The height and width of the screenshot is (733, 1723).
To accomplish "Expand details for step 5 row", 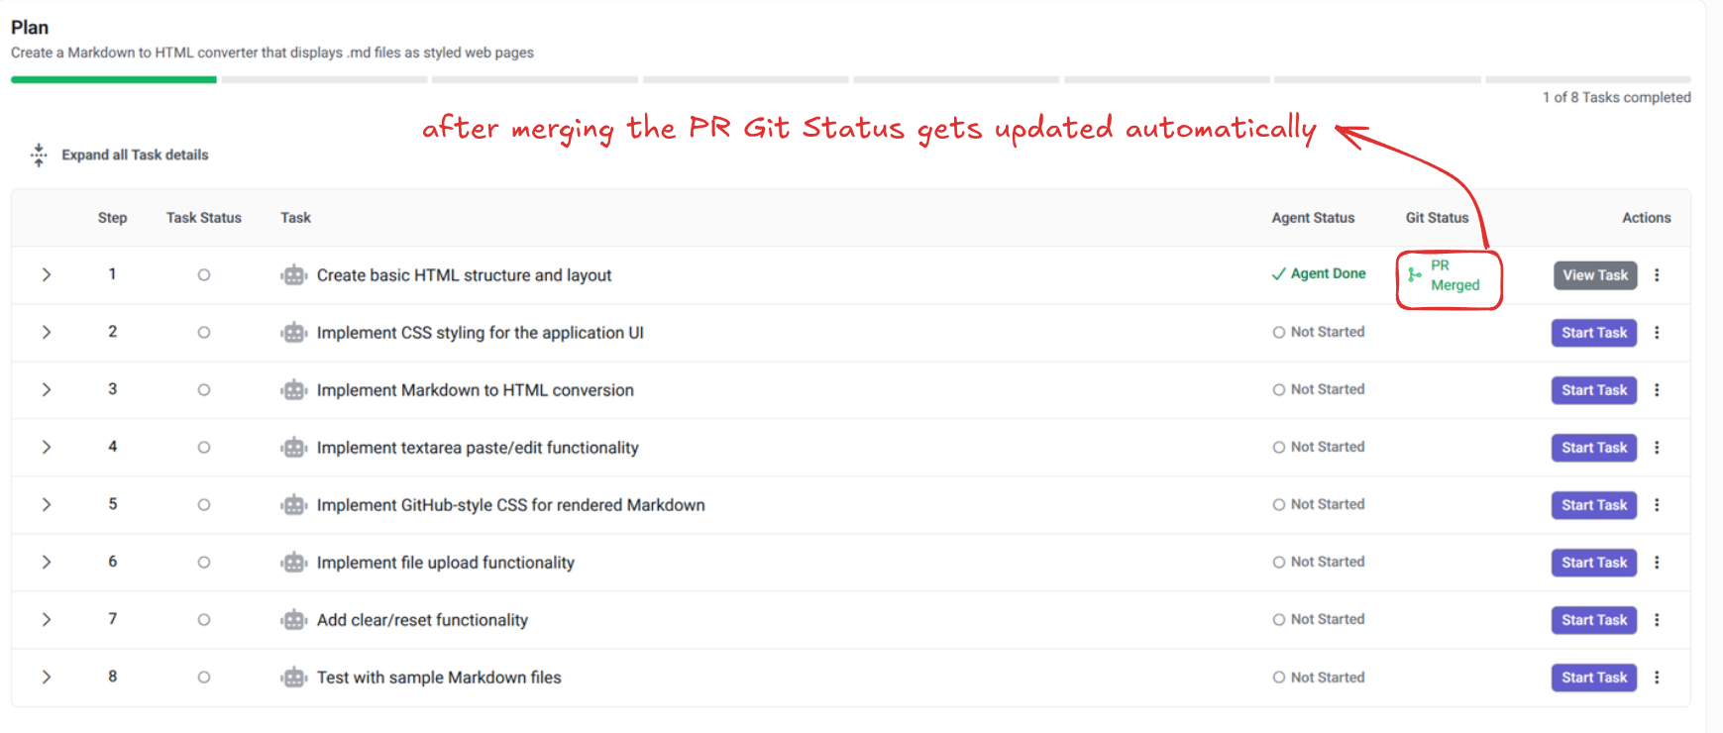I will pos(47,505).
